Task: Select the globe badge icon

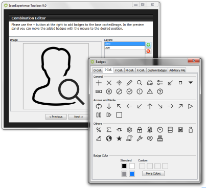Action: [109, 138]
